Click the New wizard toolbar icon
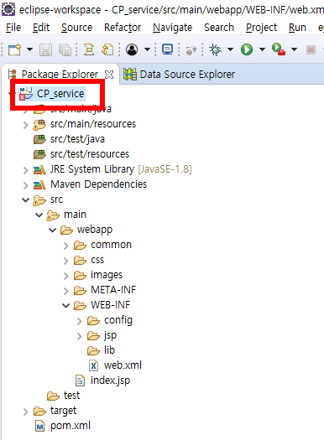Viewport: 324px width, 440px height. (14, 49)
